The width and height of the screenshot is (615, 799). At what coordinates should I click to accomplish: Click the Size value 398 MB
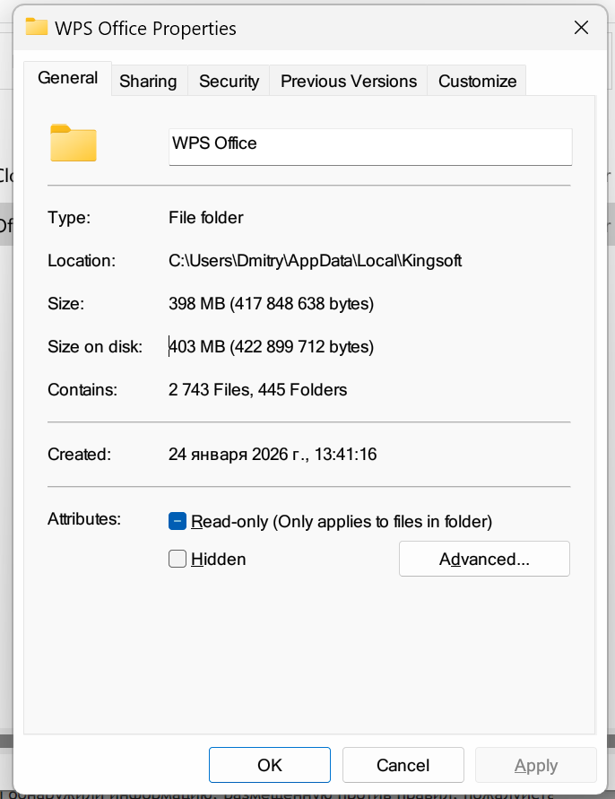[x=271, y=304]
